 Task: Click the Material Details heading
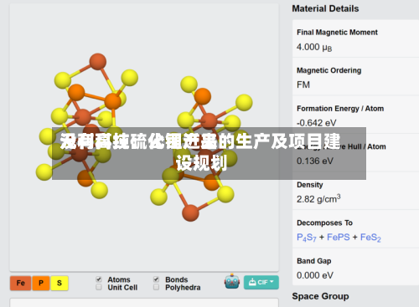coord(325,8)
